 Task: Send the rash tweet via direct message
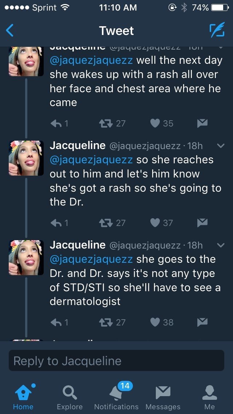202,124
